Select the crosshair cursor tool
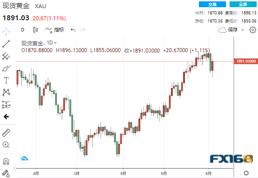Screen dimensions: 258x178 pyautogui.click(x=6, y=31)
